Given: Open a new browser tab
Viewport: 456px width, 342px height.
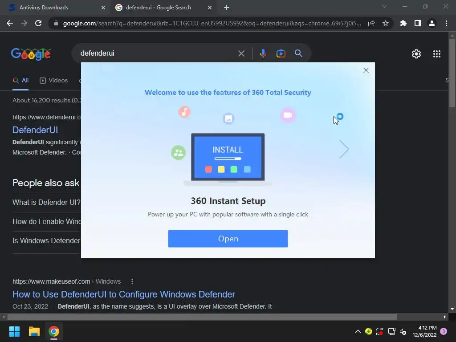Looking at the screenshot, I should click(227, 8).
